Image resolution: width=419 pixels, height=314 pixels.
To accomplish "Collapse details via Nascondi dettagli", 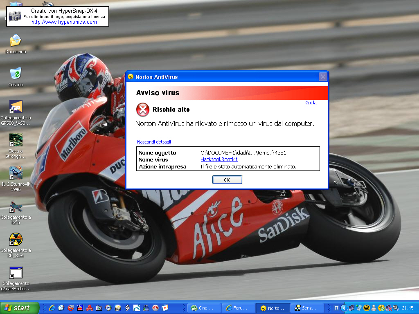I will pyautogui.click(x=154, y=142).
